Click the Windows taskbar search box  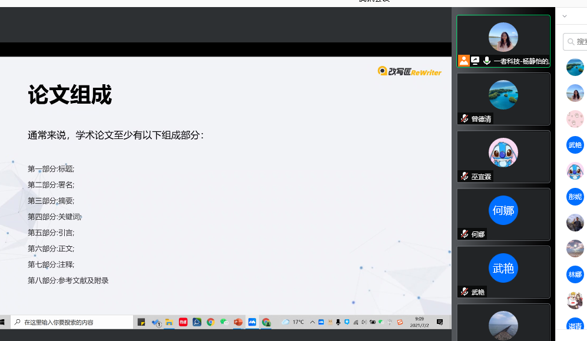coord(72,322)
